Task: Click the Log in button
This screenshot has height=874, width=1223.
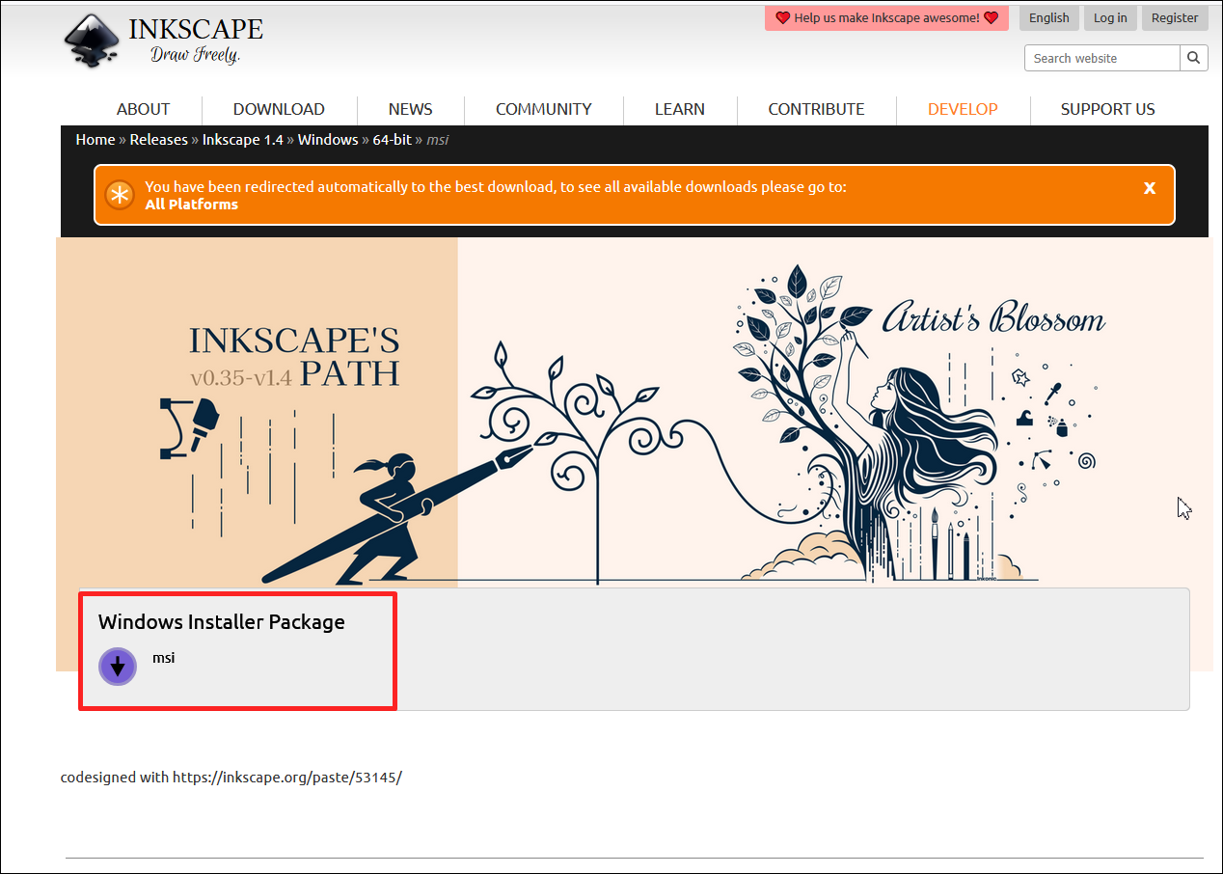Action: tap(1110, 18)
